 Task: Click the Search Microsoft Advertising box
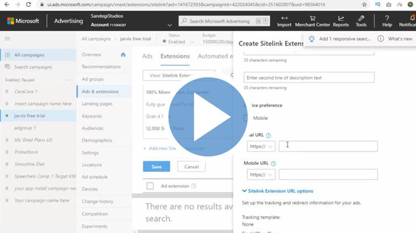(x=224, y=21)
